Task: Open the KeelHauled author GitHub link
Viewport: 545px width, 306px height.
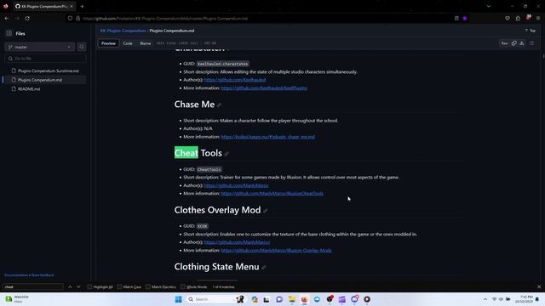Action: (235, 80)
